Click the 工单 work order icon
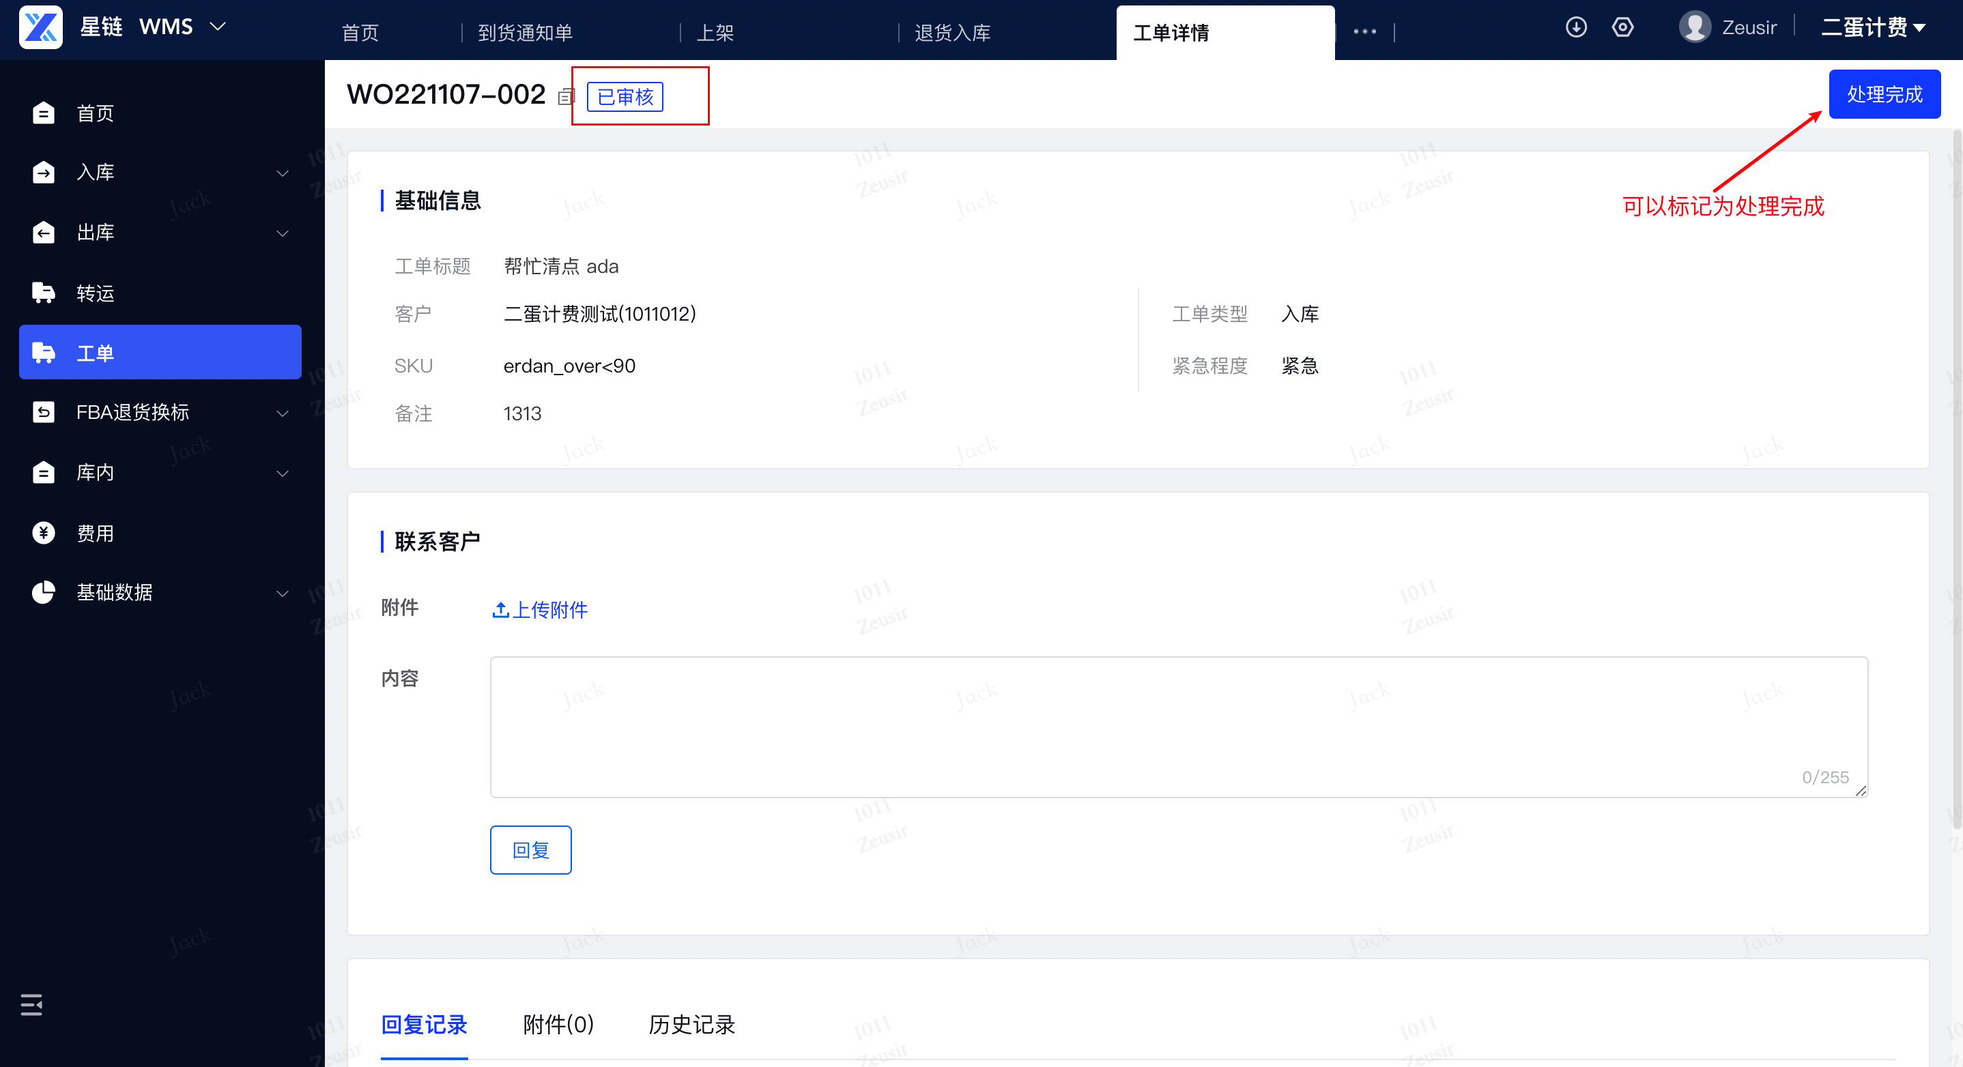Image resolution: width=1963 pixels, height=1067 pixels. (44, 353)
